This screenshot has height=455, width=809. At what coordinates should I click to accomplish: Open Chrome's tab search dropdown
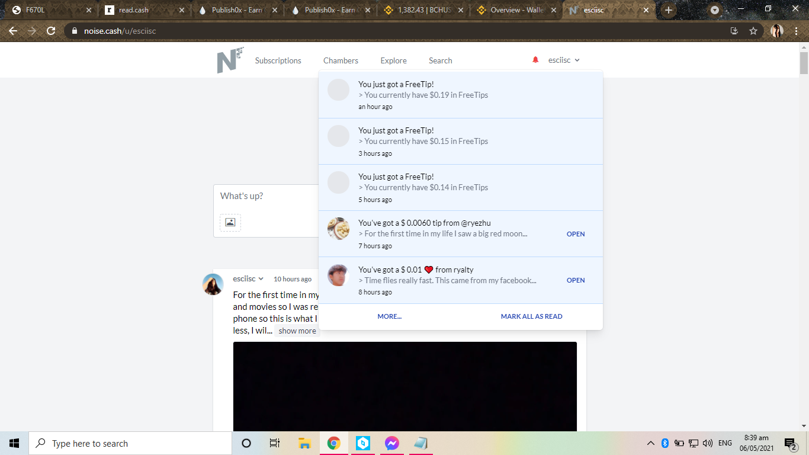pyautogui.click(x=715, y=10)
